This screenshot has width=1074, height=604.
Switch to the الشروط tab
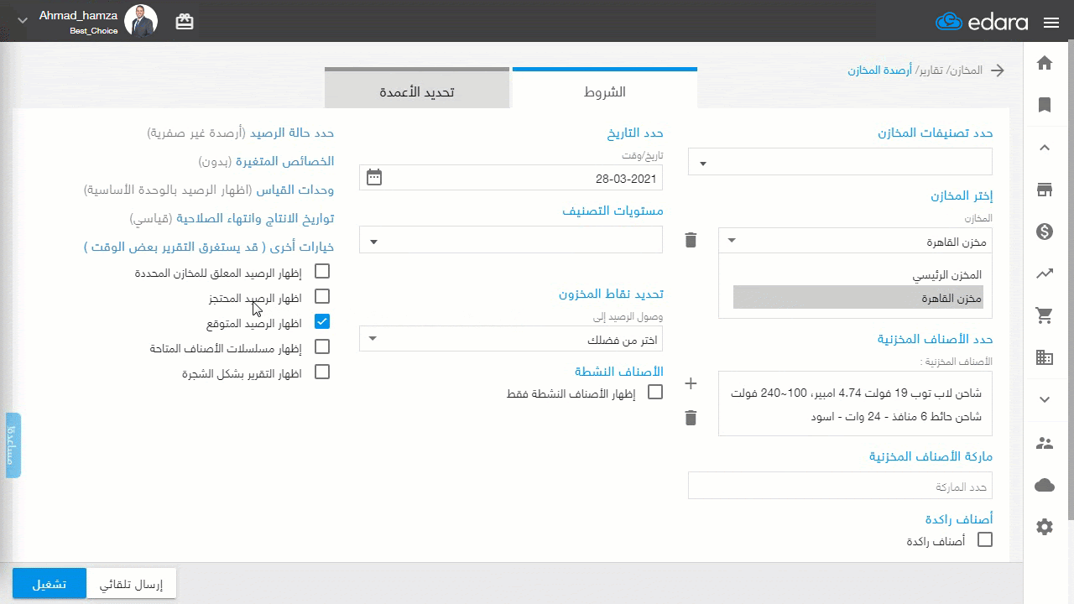tap(604, 89)
